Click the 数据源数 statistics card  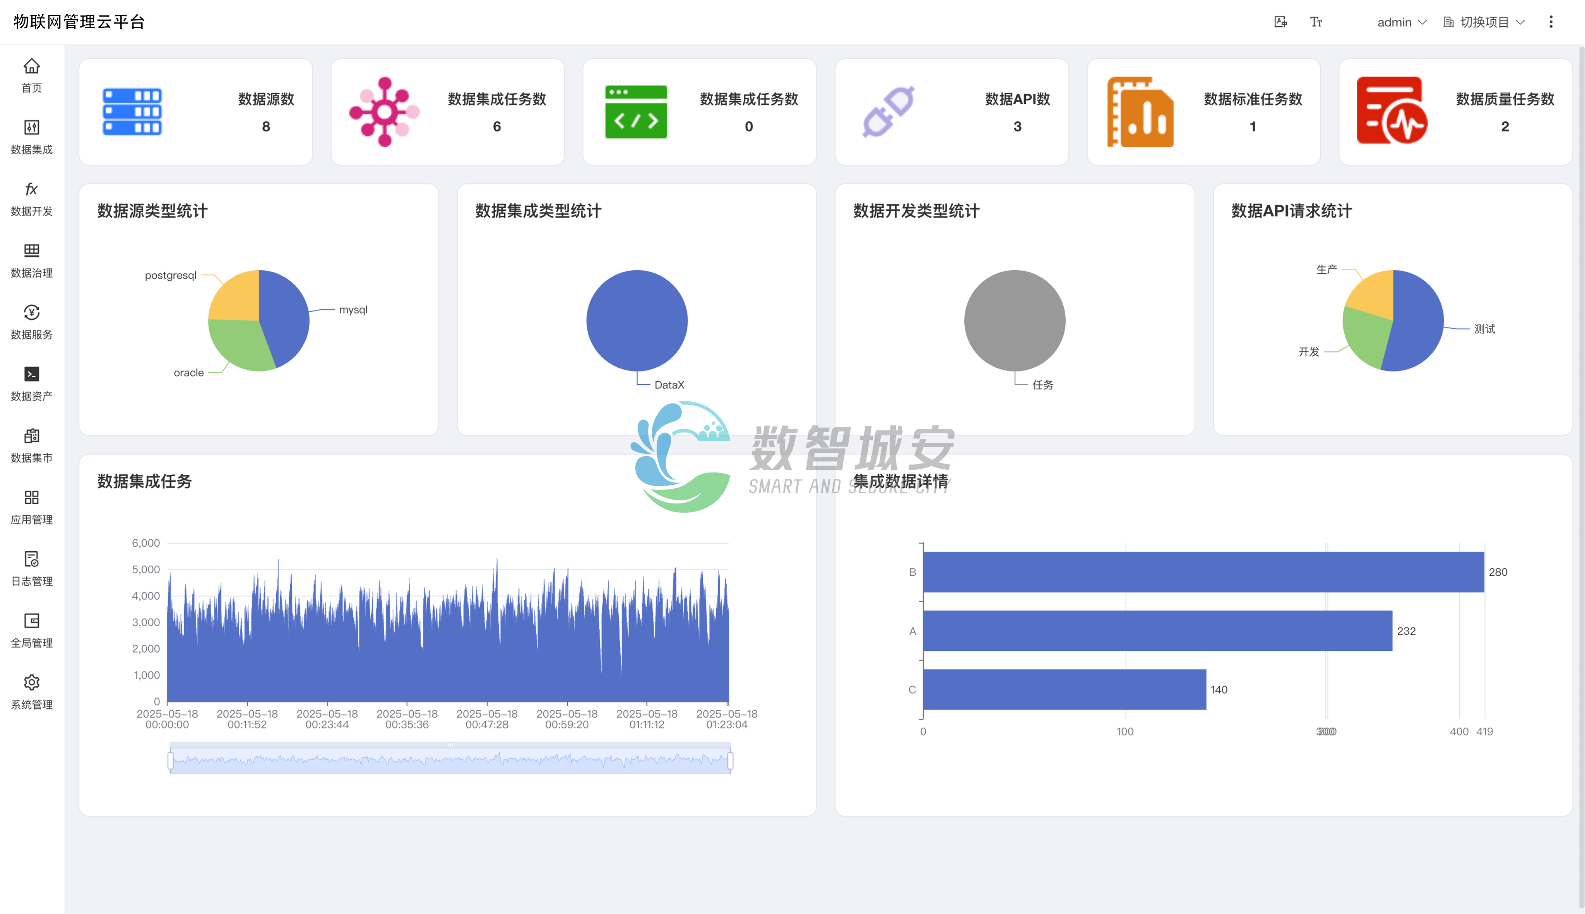[x=195, y=112]
